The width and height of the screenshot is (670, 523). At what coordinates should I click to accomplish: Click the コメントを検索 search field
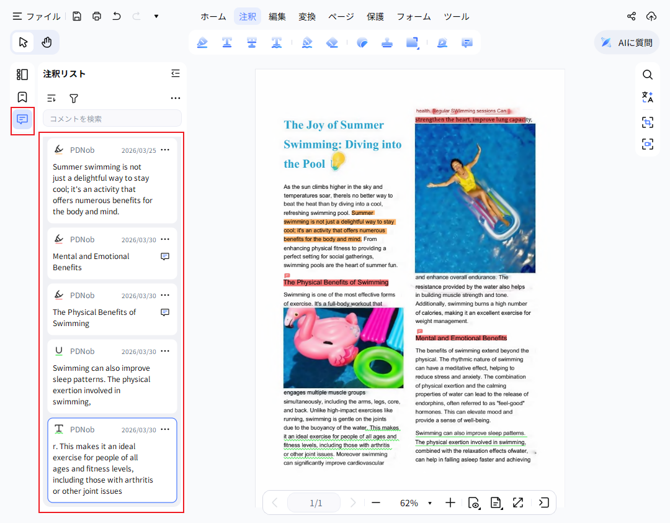[x=112, y=119]
